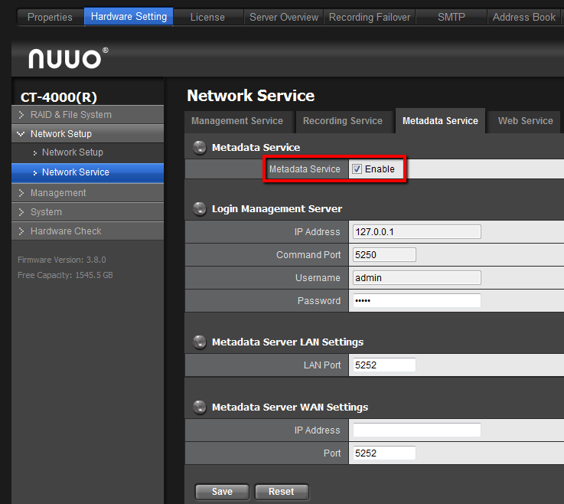Click the Metadata Service section bullet icon
Image resolution: width=564 pixels, height=504 pixels.
[199, 147]
